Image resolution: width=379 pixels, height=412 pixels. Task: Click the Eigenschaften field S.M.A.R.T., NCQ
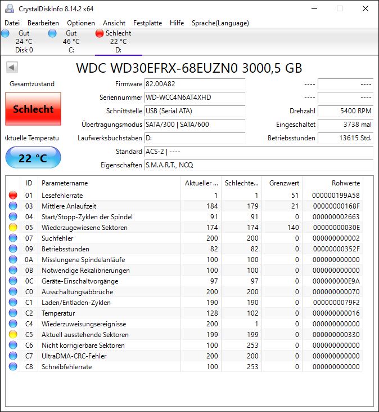(x=259, y=165)
